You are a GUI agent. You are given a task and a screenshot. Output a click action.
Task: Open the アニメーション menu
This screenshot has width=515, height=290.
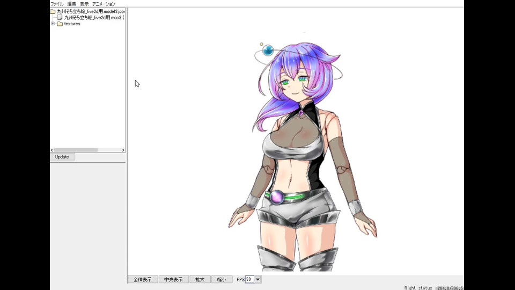[104, 4]
